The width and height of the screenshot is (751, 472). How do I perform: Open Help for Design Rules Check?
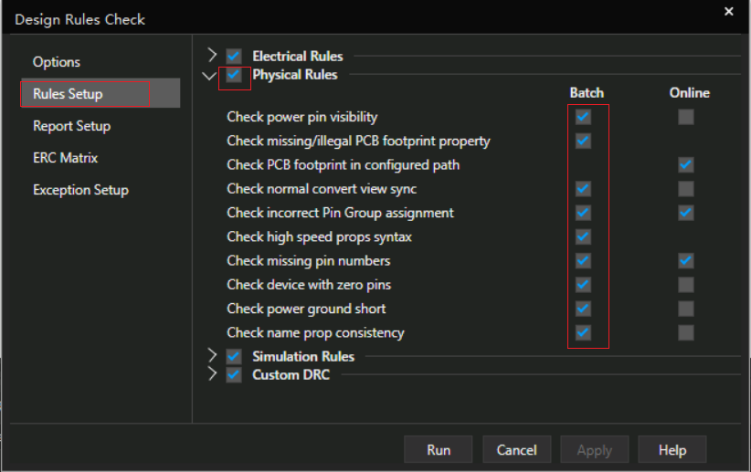pyautogui.click(x=672, y=449)
